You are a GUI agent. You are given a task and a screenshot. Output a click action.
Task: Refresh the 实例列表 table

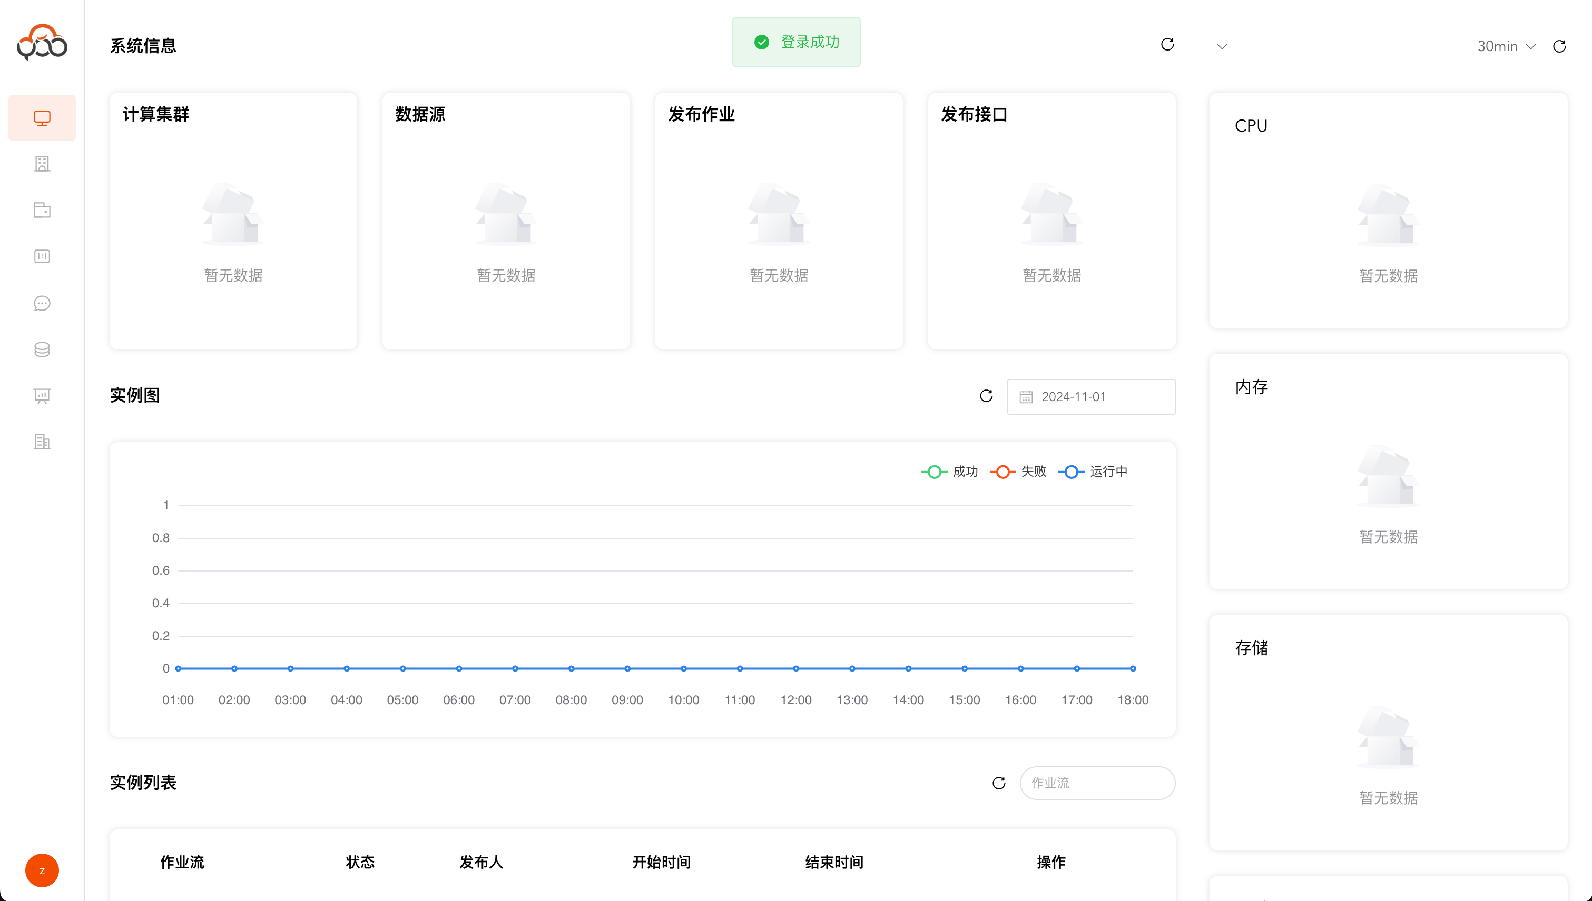(999, 784)
